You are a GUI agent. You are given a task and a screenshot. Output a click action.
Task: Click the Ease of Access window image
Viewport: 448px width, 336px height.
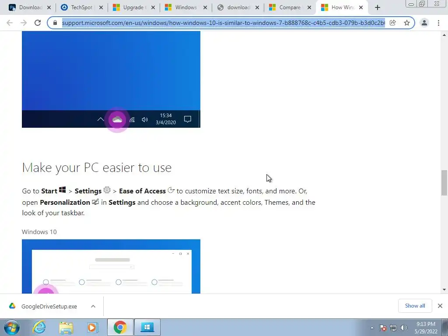pyautogui.click(x=111, y=266)
